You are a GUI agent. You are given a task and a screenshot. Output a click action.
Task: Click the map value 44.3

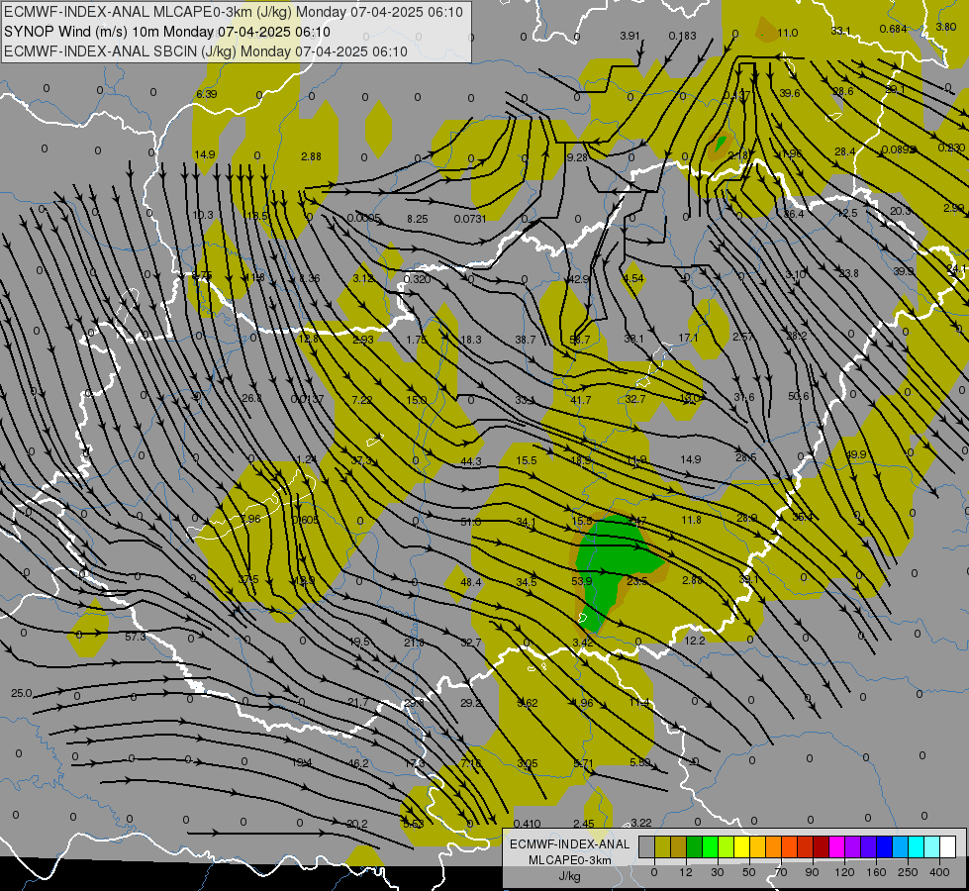coord(471,461)
